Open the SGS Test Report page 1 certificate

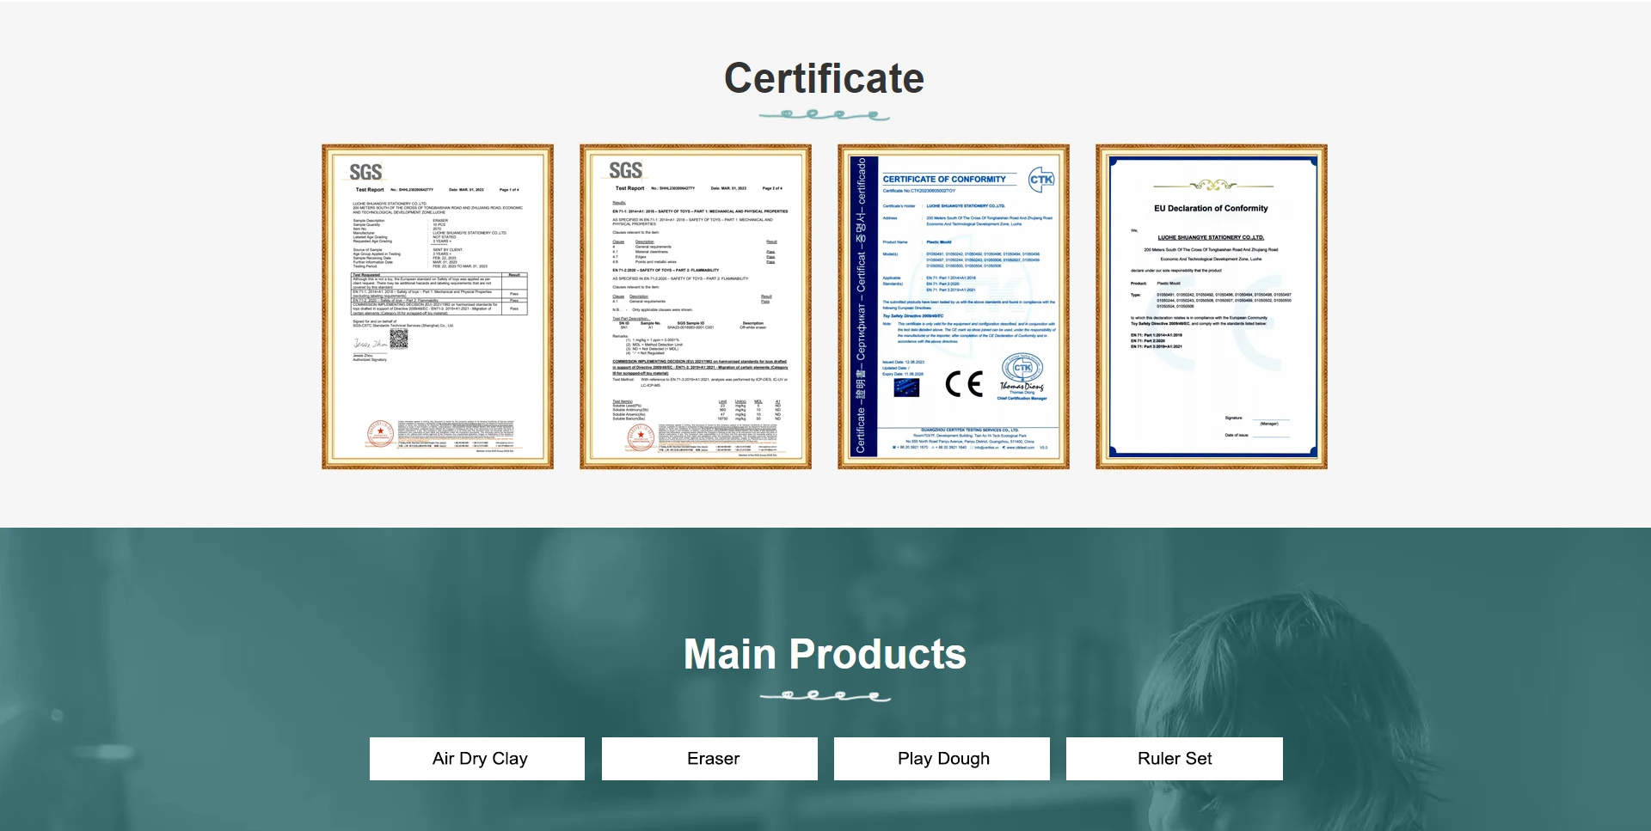438,307
